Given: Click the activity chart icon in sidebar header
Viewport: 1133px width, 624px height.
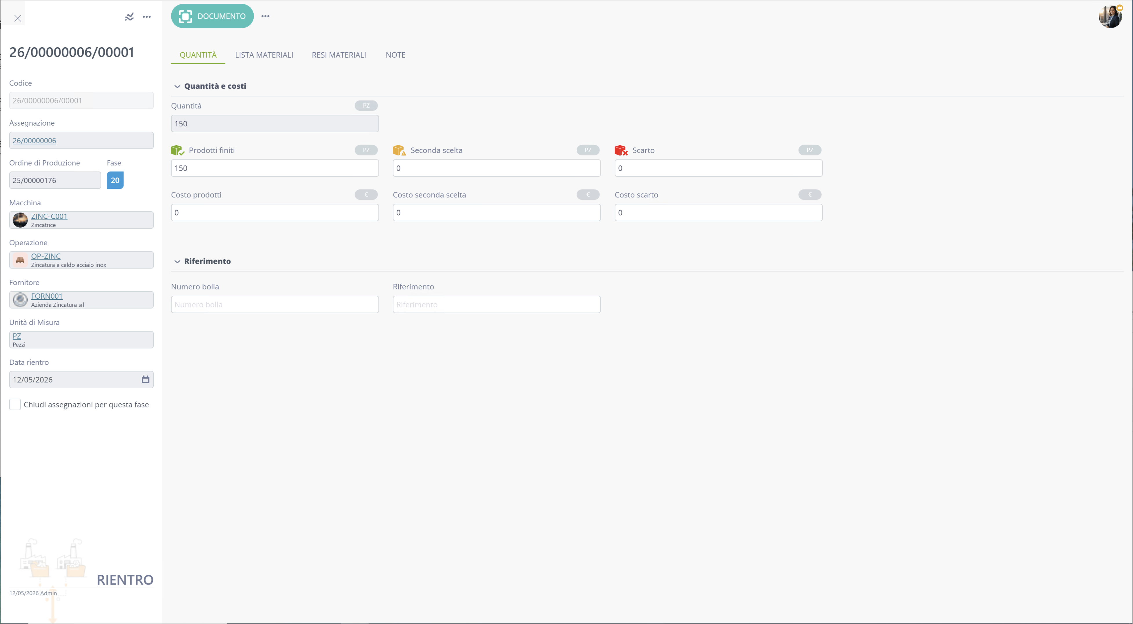Looking at the screenshot, I should pyautogui.click(x=129, y=17).
